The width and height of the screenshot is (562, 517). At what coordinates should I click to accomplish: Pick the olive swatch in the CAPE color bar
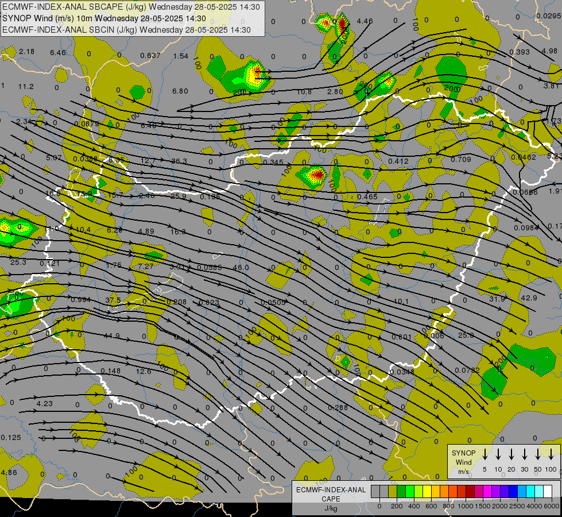pyautogui.click(x=393, y=491)
